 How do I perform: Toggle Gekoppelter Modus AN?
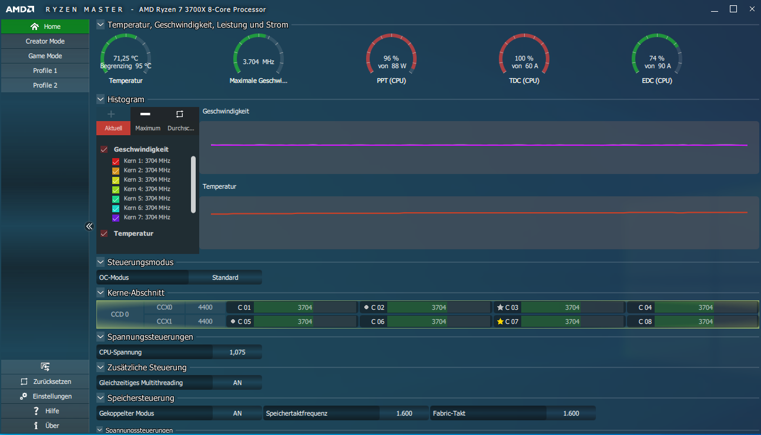(x=237, y=413)
